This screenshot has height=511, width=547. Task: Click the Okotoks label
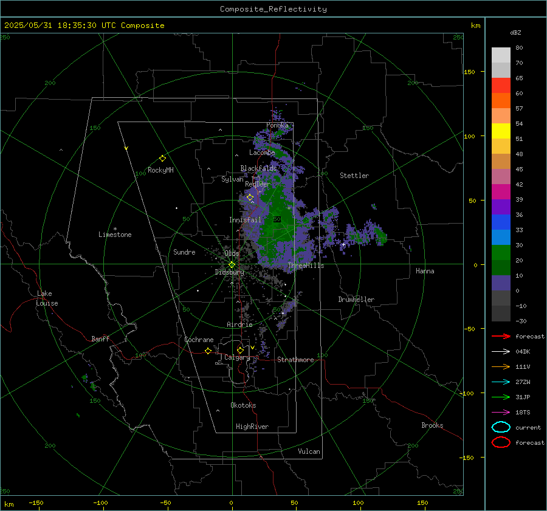coord(243,405)
